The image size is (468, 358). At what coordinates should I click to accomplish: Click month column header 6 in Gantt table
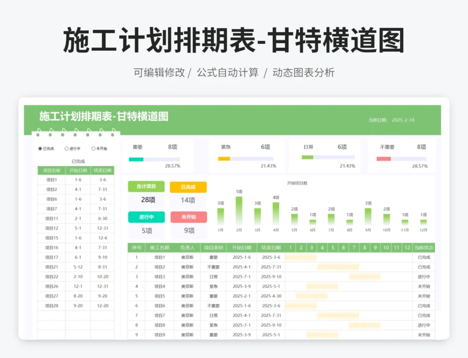click(x=343, y=248)
